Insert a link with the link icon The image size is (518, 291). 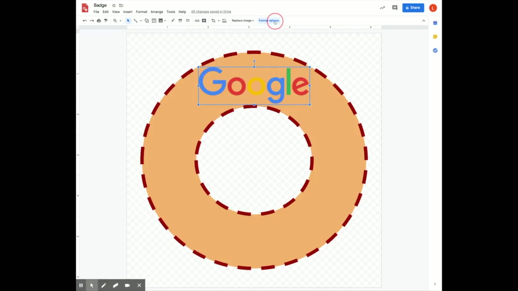click(197, 21)
